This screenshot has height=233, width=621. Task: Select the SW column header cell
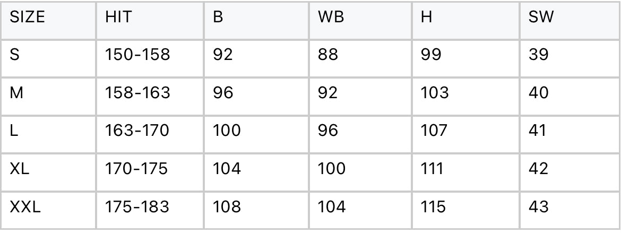[541, 18]
